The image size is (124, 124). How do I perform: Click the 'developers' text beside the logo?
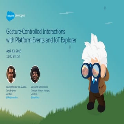coord(20,15)
